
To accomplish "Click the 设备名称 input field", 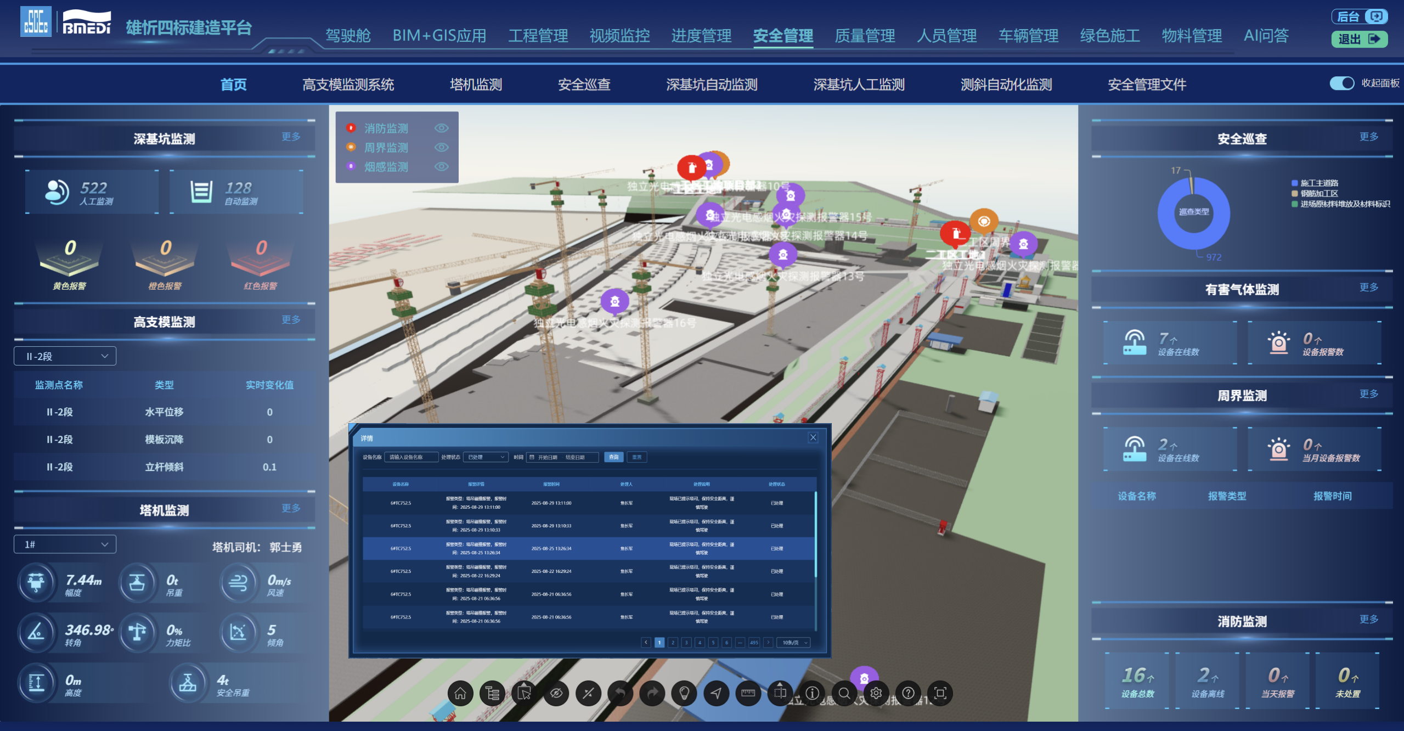I will [410, 457].
